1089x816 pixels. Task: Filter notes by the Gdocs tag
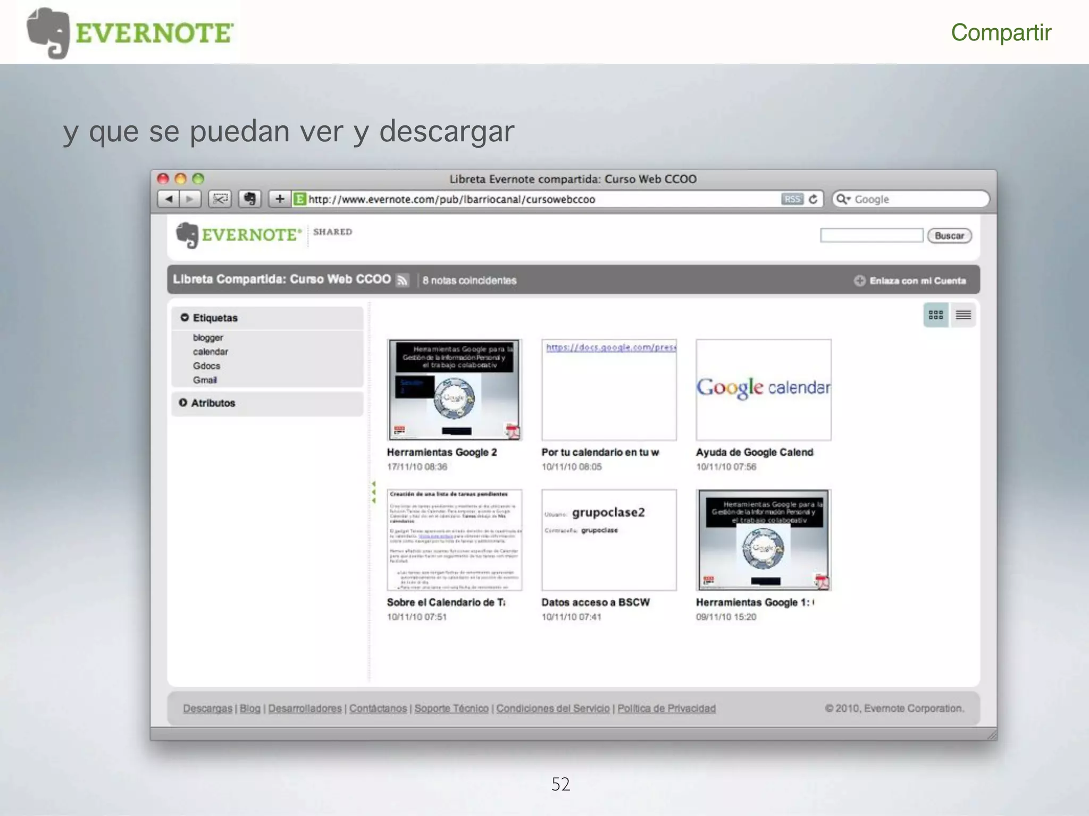coord(206,365)
